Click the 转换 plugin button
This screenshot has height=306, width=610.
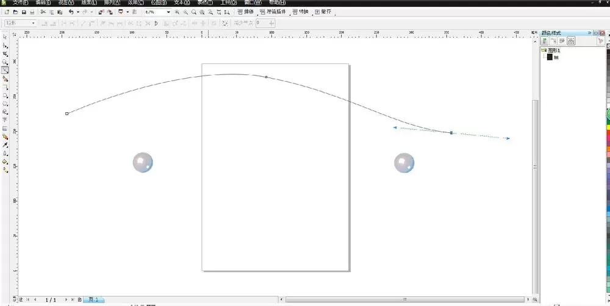pyautogui.click(x=300, y=12)
